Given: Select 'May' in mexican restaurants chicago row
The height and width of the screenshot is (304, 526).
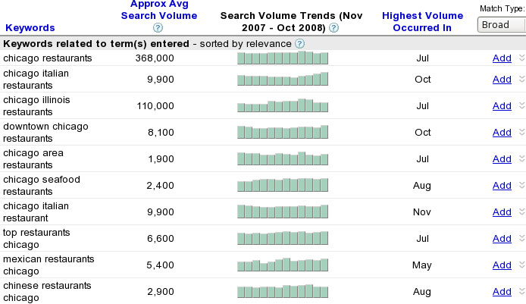Looking at the screenshot, I should 422,265.
